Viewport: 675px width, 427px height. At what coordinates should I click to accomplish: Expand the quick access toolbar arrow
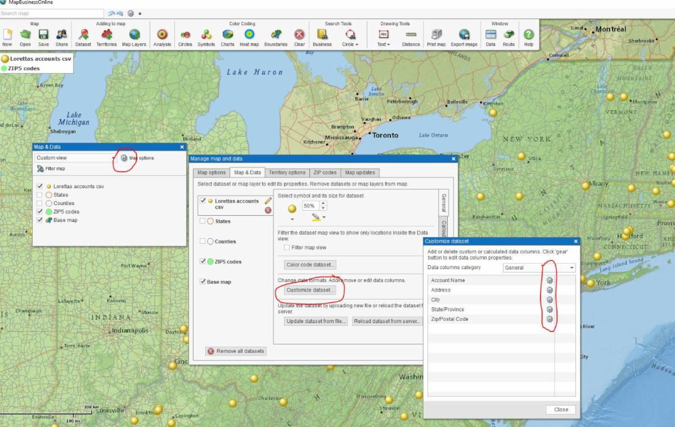click(139, 13)
